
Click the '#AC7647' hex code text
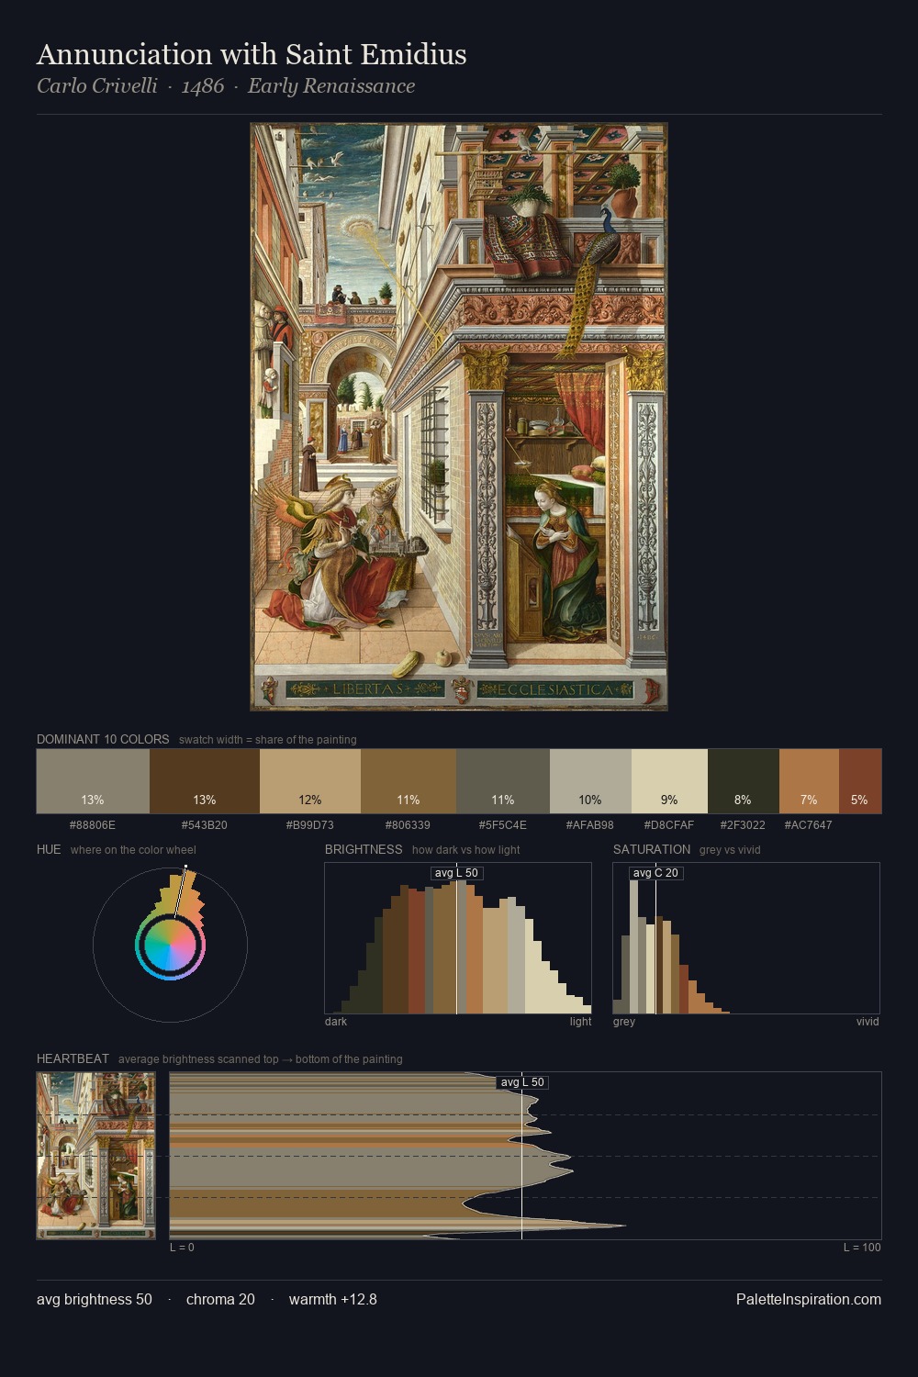click(809, 824)
